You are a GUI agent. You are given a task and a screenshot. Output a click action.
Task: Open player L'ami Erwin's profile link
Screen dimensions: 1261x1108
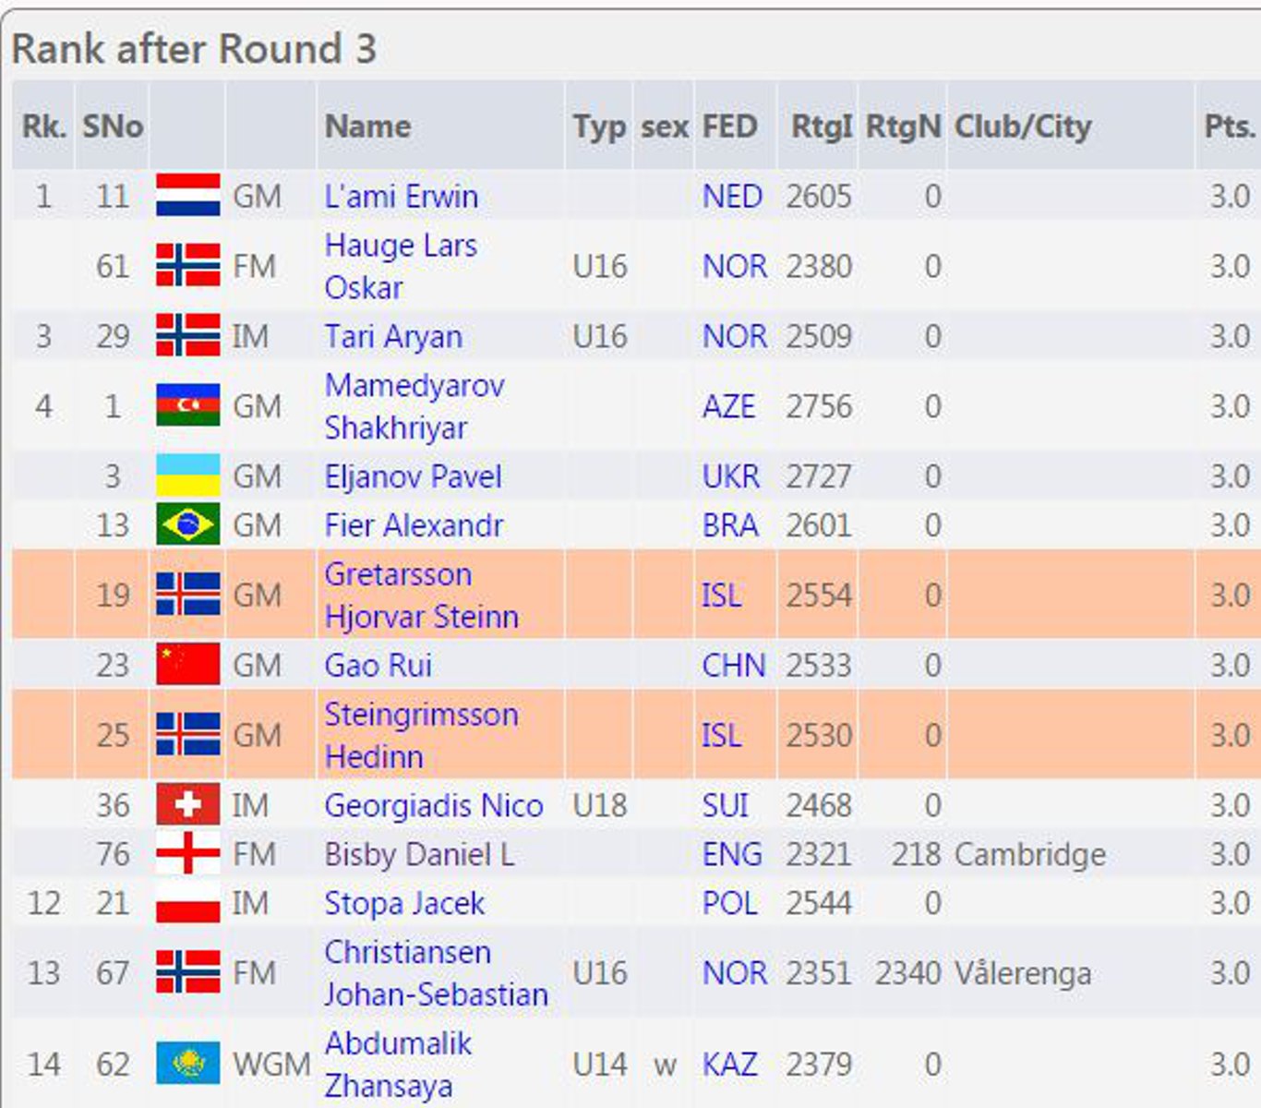[401, 196]
